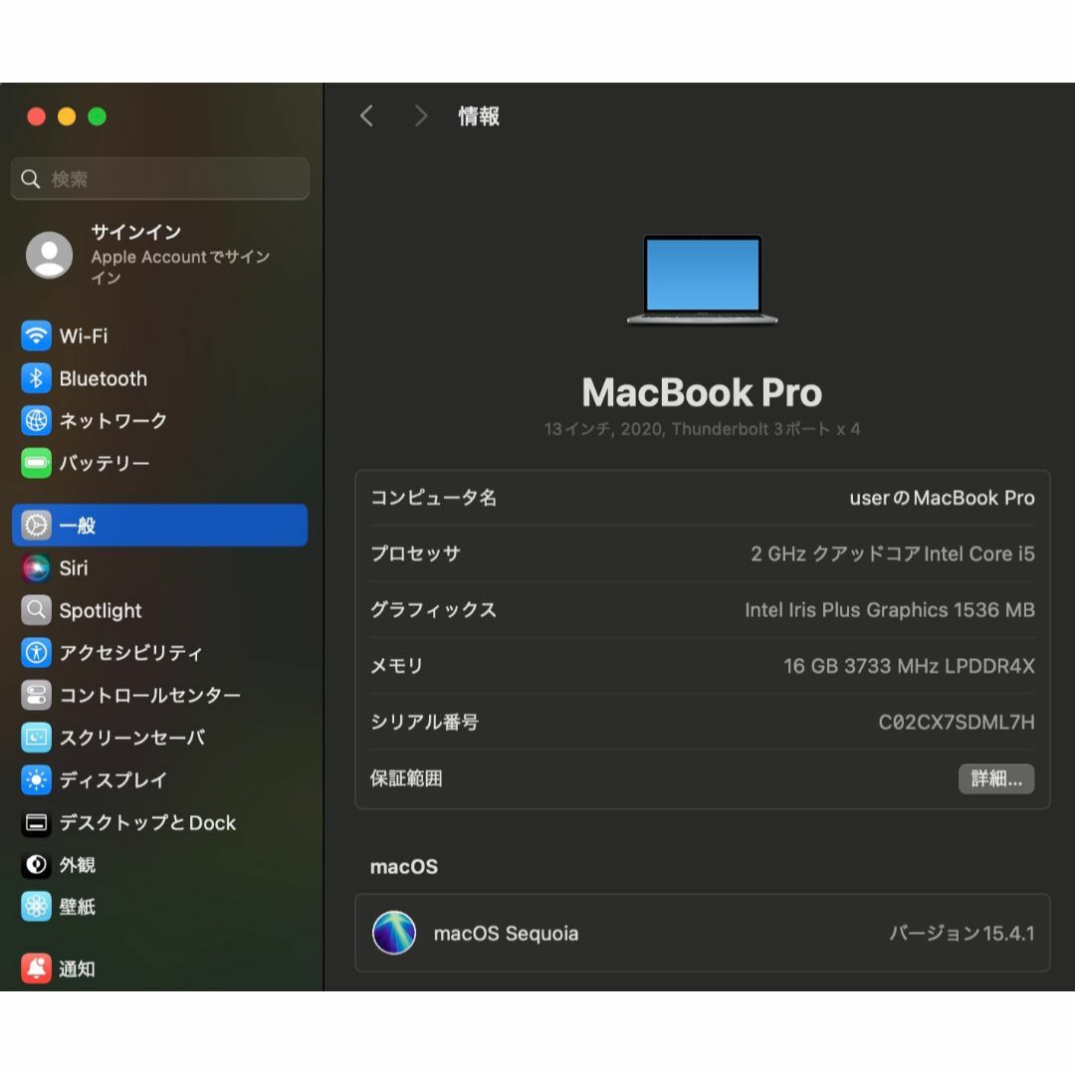Select the 外観 appearance icon
This screenshot has height=1075, width=1075.
coord(36,865)
